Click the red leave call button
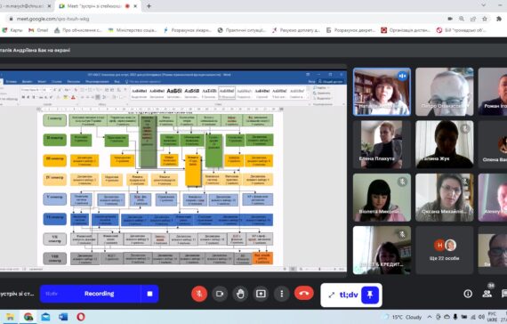The width and height of the screenshot is (507, 324). click(x=303, y=294)
